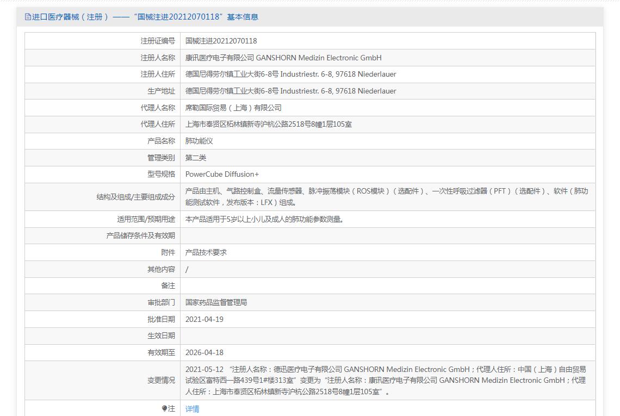The image size is (620, 416).
Task: Select approval date 2021-04-19
Action: (x=204, y=319)
